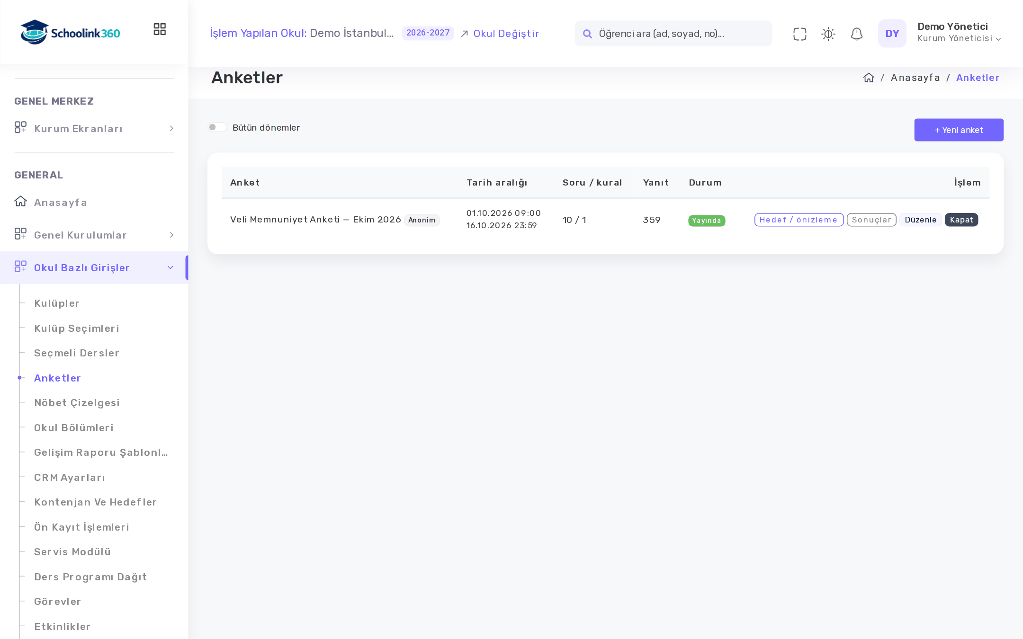1023x639 pixels.
Task: Click the DY user avatar
Action: click(892, 33)
